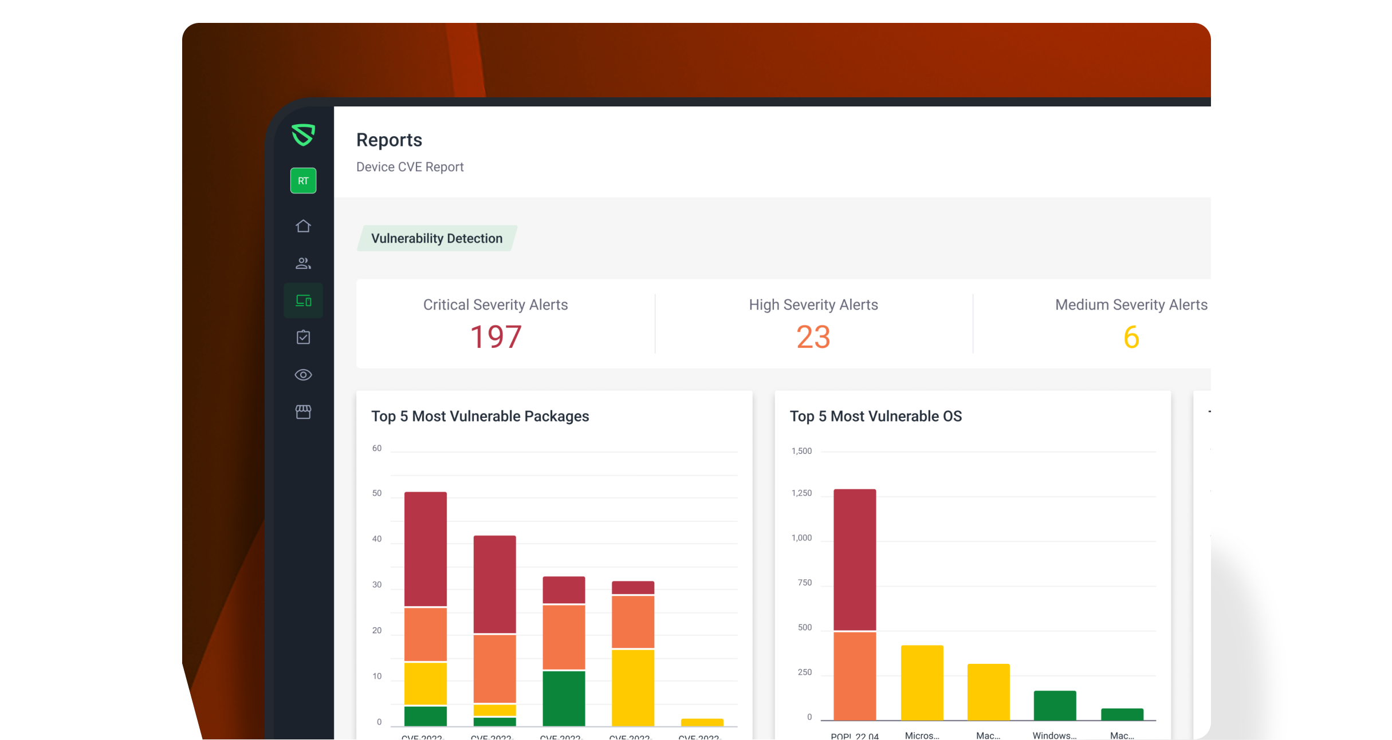Open the Users section in sidebar
This screenshot has height=740, width=1392.
coord(303,263)
